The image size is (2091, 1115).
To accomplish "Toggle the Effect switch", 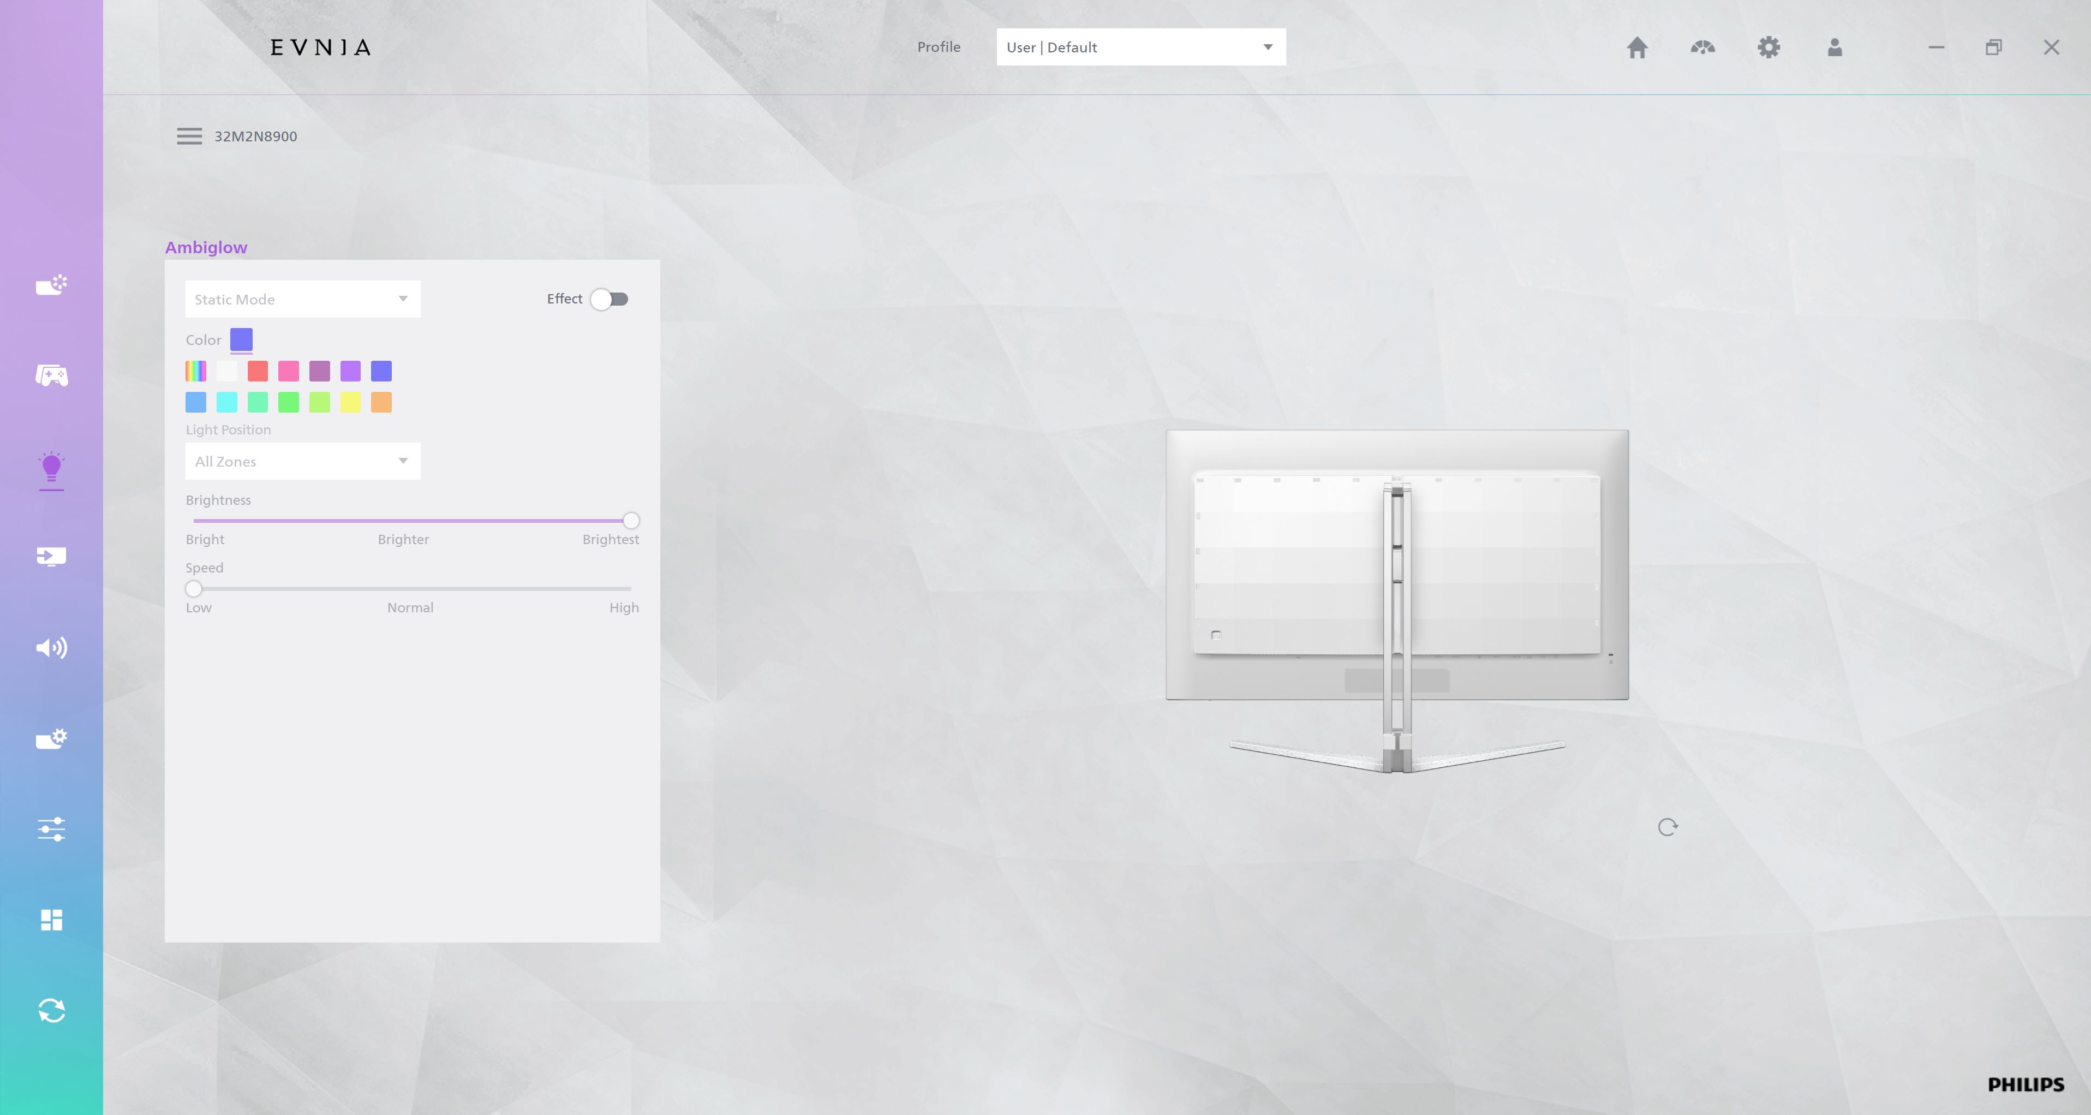I will [x=609, y=299].
